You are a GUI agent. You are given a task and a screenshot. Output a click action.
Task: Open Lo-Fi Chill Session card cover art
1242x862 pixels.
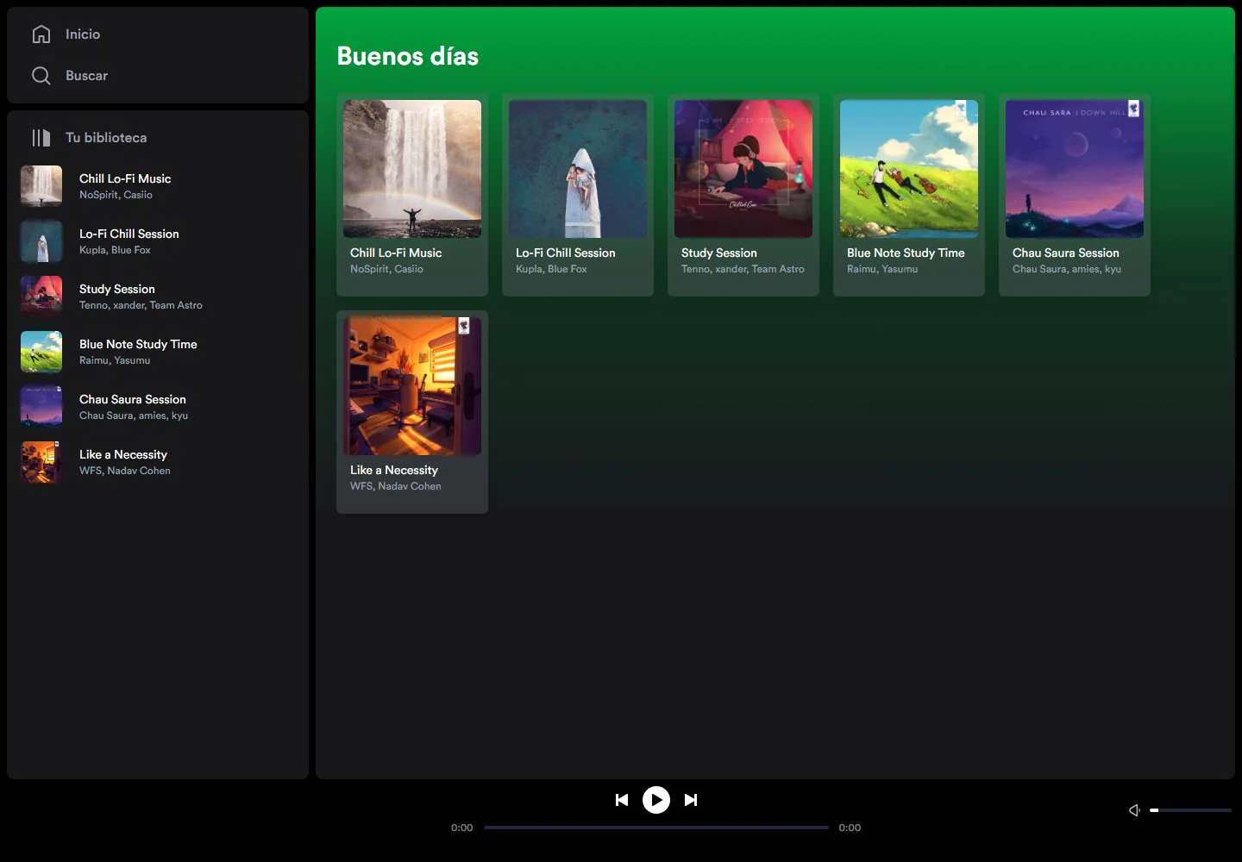point(578,169)
